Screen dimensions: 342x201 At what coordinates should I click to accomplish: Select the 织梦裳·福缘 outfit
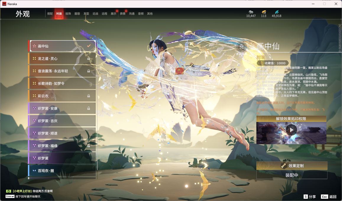coord(62,146)
